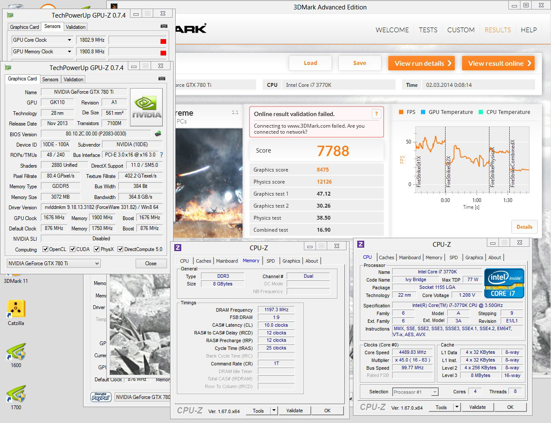Click Validate in the CPU-Z CPU window

(x=477, y=407)
